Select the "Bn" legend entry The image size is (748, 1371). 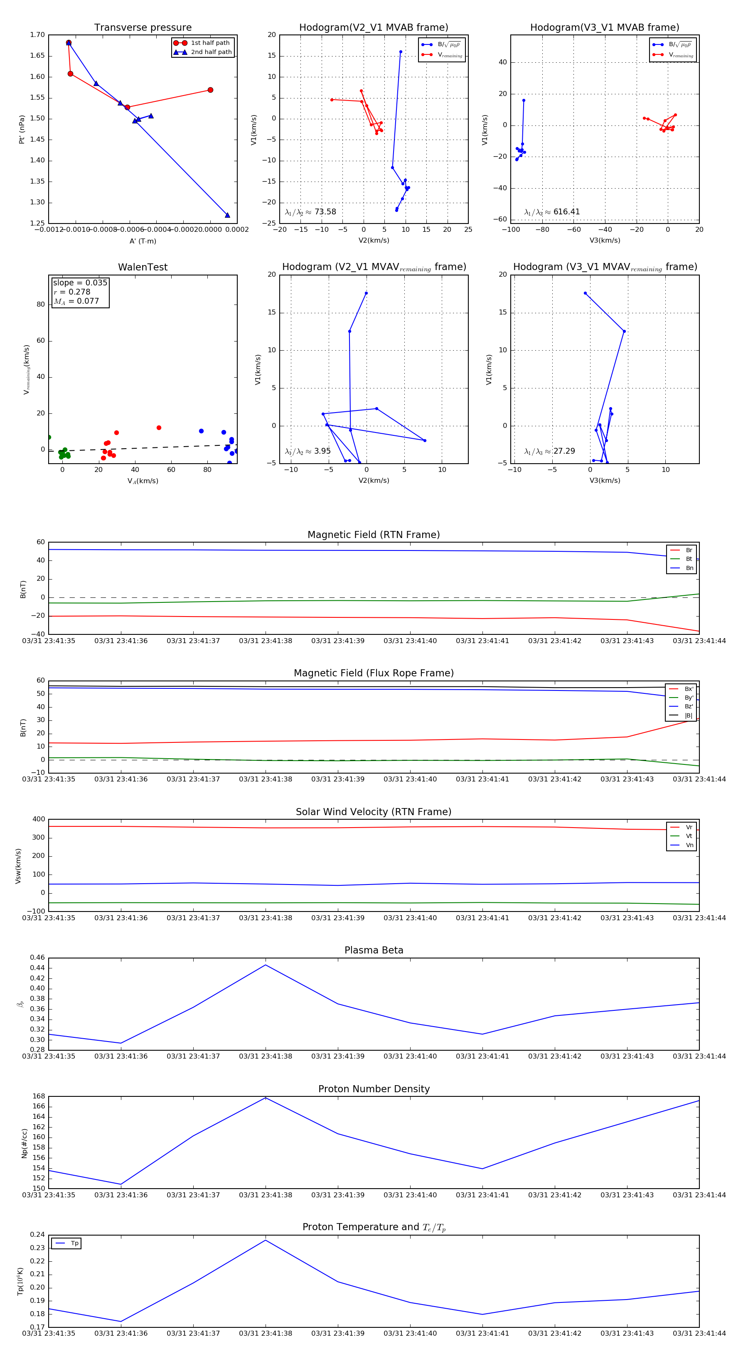[682, 568]
